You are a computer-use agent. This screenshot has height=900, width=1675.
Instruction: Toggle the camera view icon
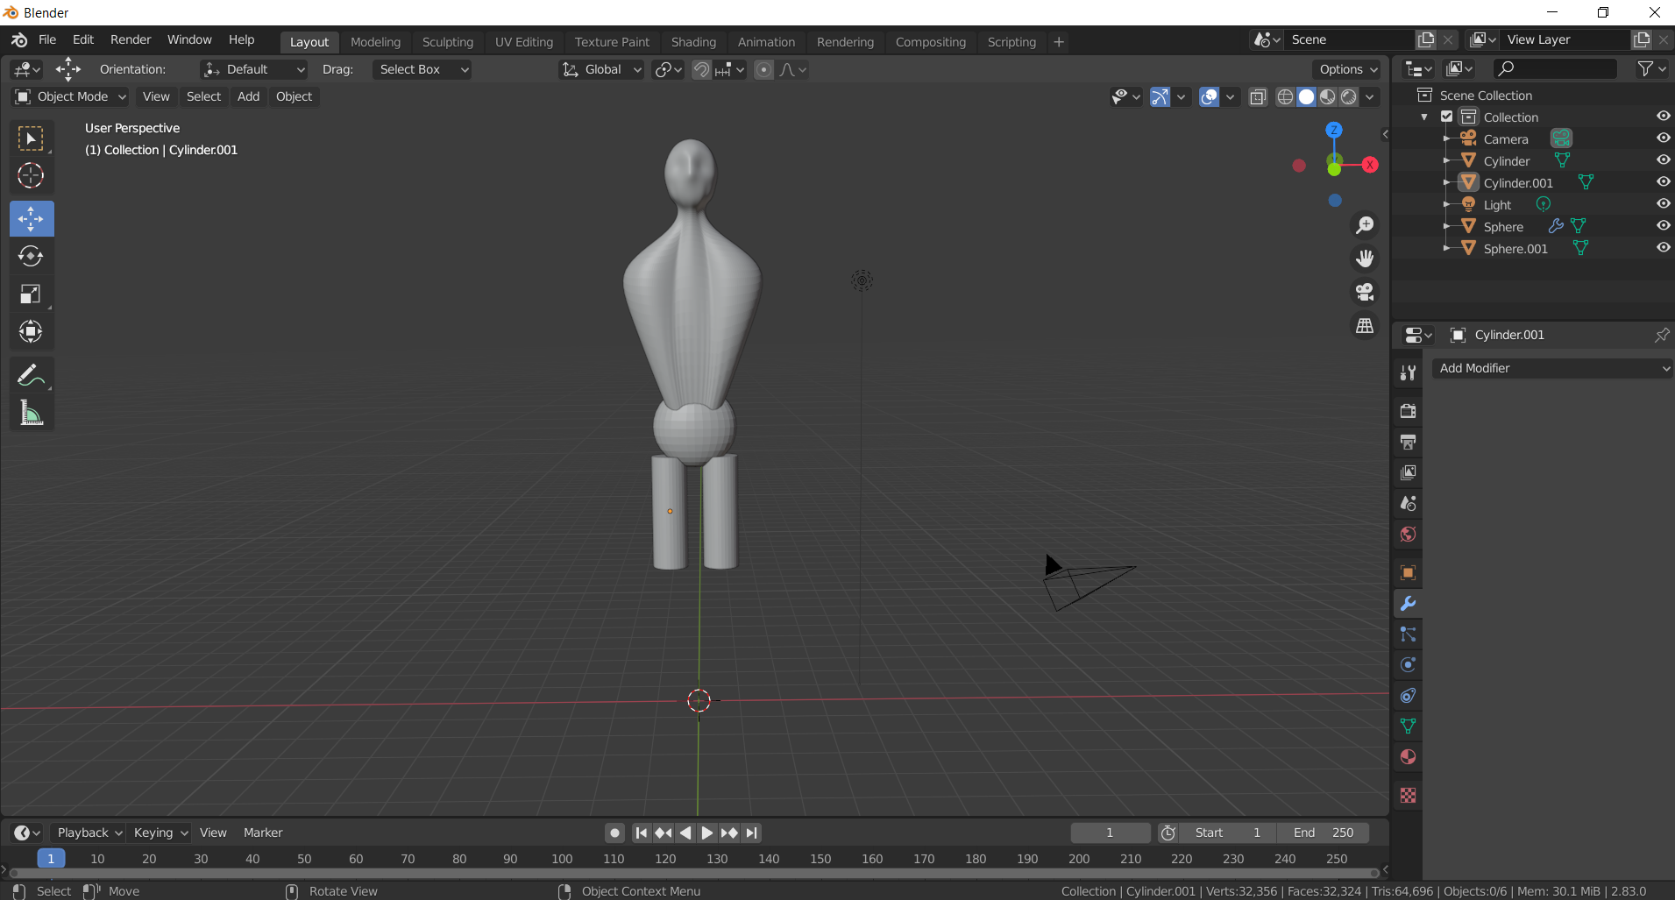click(x=1365, y=292)
